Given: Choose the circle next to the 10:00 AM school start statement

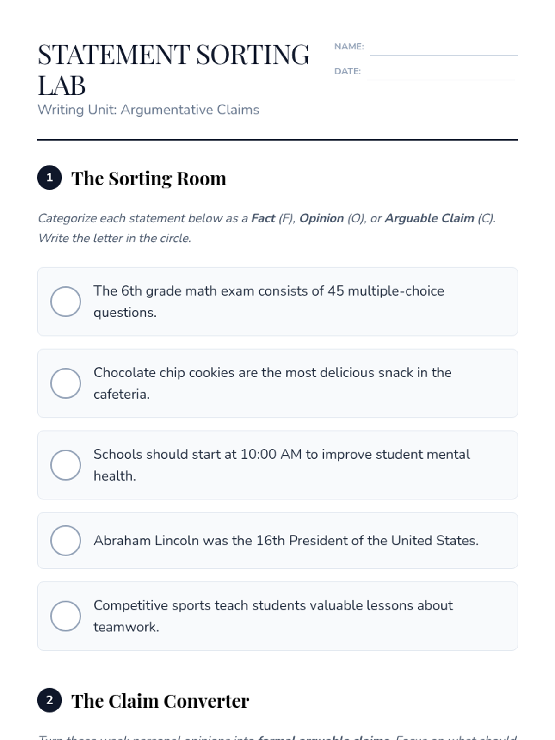Looking at the screenshot, I should point(66,465).
